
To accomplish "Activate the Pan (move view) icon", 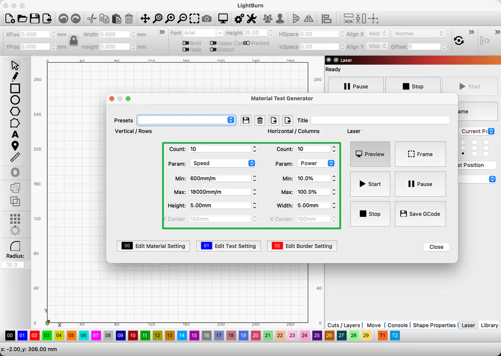I will click(x=145, y=18).
